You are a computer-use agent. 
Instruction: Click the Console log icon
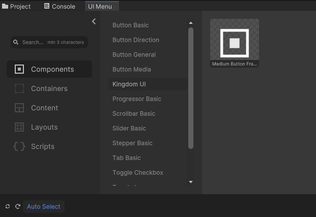47,6
